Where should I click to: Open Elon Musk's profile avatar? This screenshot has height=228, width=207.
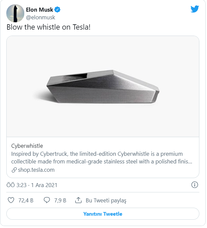pos(15,13)
